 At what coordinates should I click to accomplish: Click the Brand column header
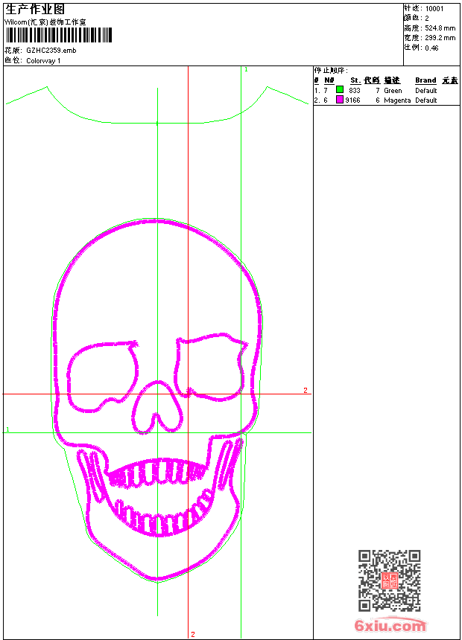(x=425, y=80)
